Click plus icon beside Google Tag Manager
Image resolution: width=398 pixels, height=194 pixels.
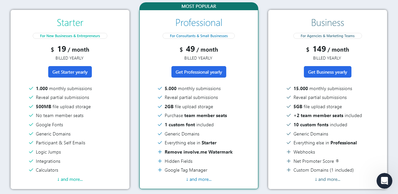[x=160, y=170]
